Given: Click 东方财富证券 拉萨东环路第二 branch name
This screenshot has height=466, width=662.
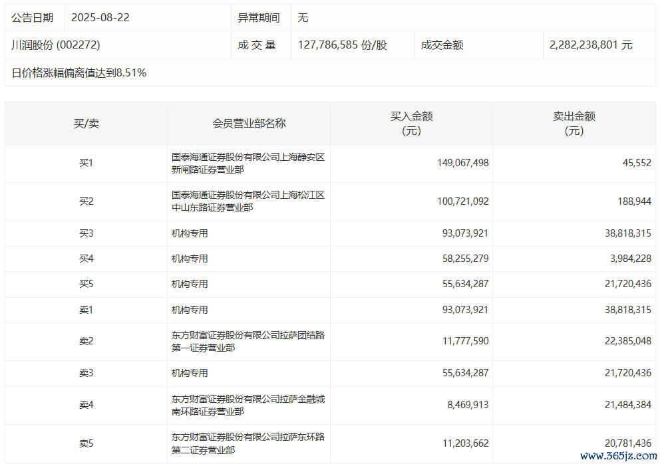Looking at the screenshot, I should [248, 443].
